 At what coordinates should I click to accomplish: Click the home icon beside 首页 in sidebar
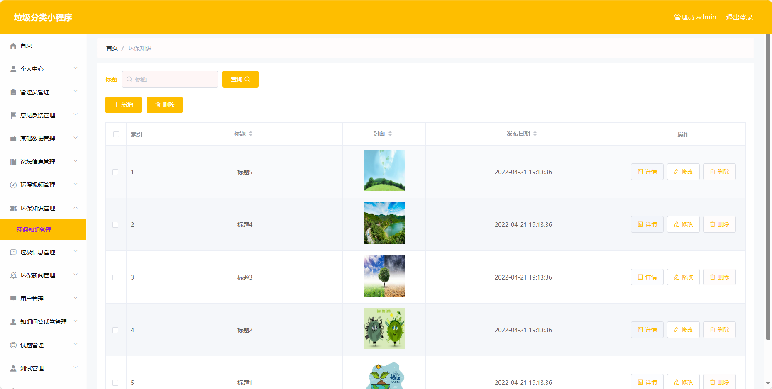(13, 46)
